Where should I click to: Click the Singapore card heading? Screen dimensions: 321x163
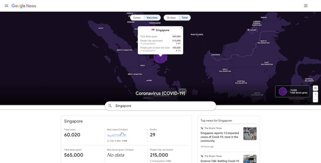(x=73, y=121)
